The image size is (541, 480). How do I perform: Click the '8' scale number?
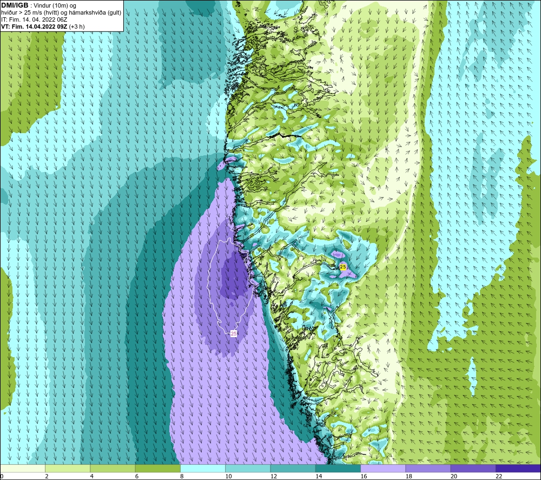coord(182,476)
